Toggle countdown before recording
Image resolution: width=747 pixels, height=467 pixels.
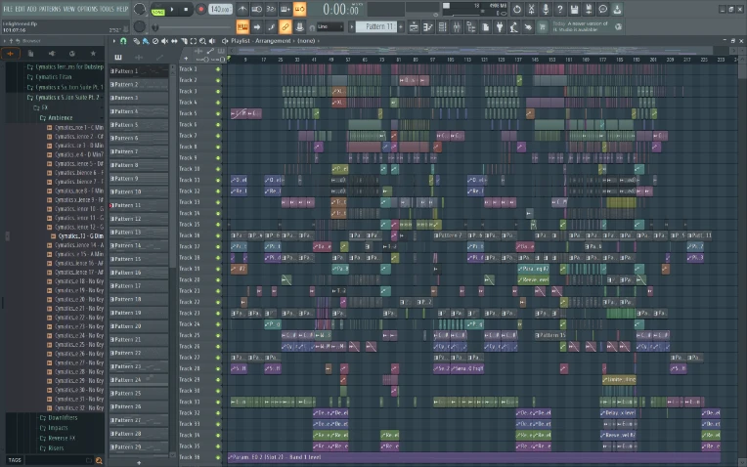(x=271, y=9)
